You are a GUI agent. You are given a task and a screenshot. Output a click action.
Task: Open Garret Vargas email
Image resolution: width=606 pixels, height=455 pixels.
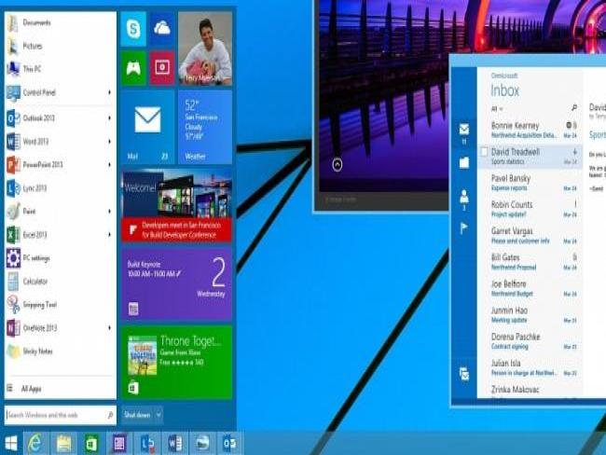pyautogui.click(x=530, y=235)
